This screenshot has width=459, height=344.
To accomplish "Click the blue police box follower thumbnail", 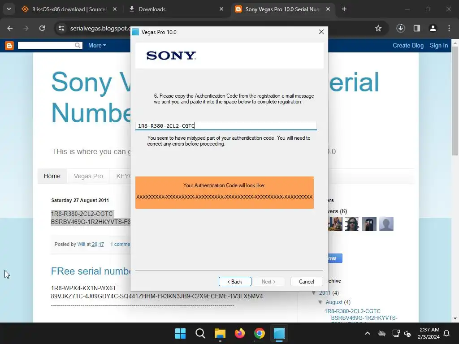I will coord(369,224).
